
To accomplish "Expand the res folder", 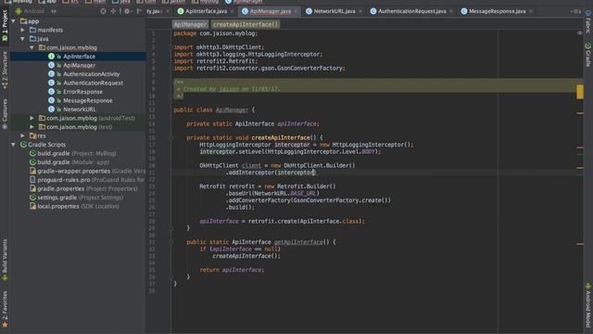I will click(22, 135).
